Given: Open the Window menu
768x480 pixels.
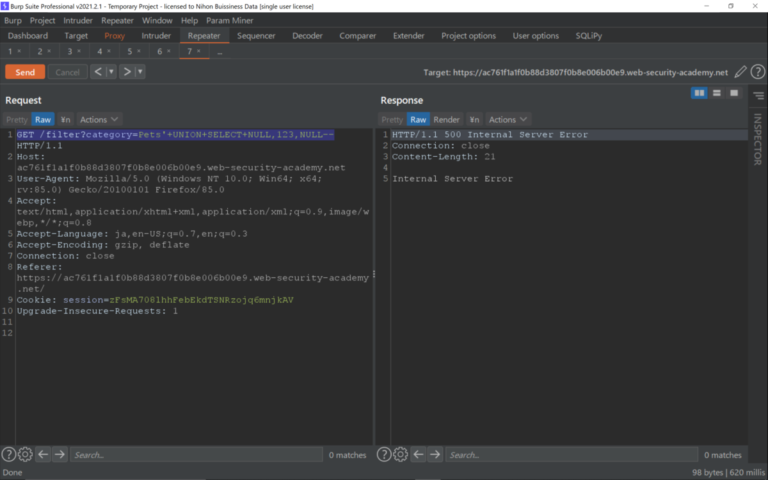Looking at the screenshot, I should [x=157, y=20].
